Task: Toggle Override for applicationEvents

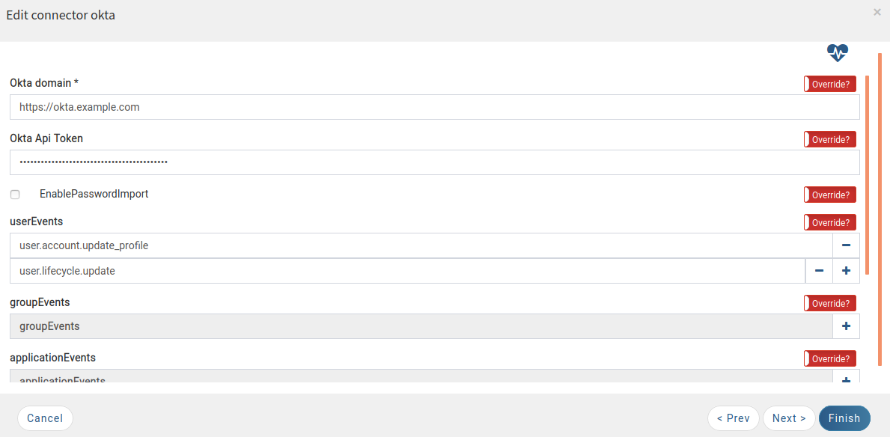Action: 830,358
